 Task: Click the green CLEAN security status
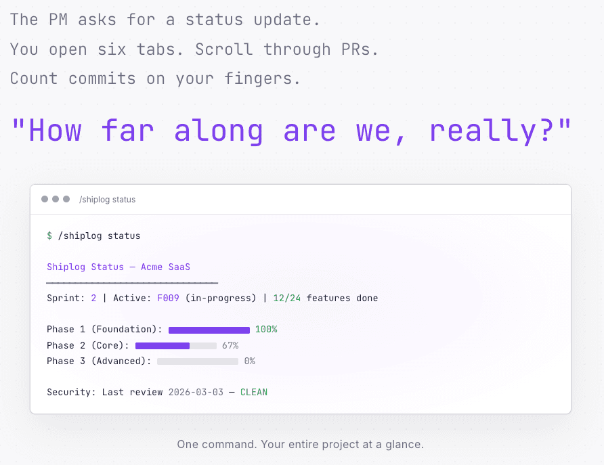click(254, 393)
